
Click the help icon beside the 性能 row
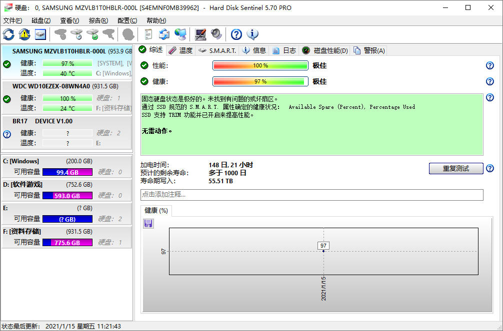coord(489,65)
